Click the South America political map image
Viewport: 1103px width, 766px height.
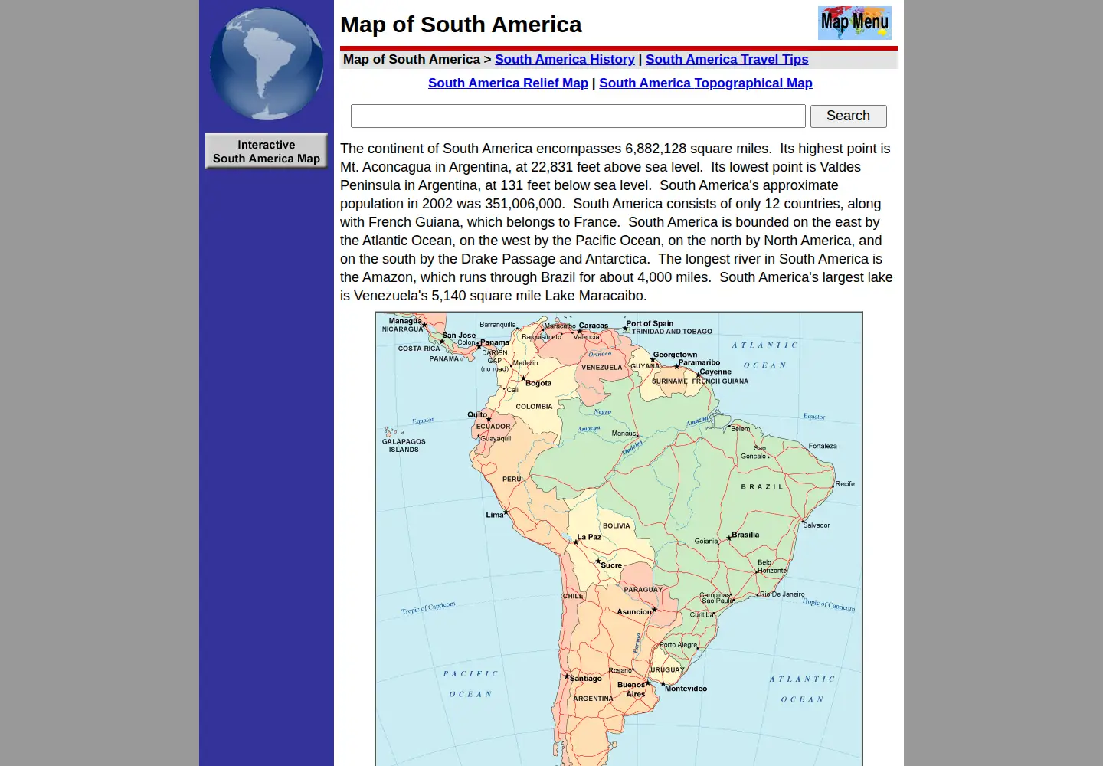click(x=619, y=538)
